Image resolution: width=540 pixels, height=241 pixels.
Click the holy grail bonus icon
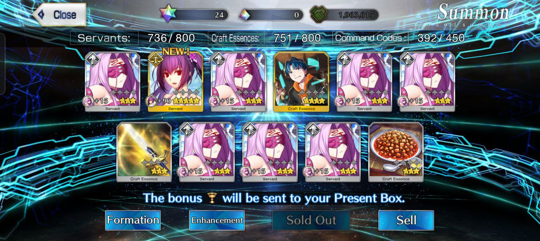[x=211, y=198]
